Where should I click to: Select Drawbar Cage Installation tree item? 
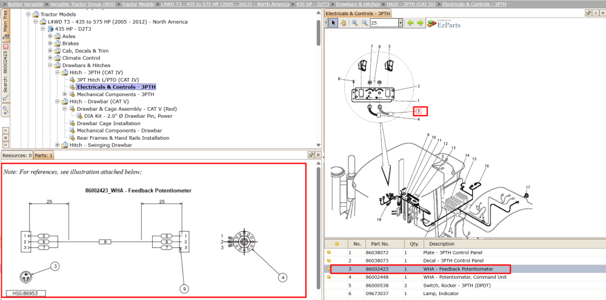[x=108, y=123]
